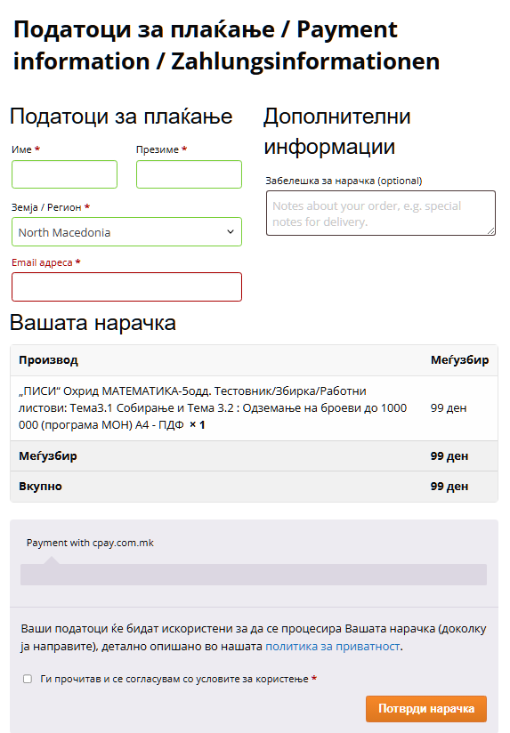Click the Email адреса input field
This screenshot has height=733, width=510.
point(126,287)
